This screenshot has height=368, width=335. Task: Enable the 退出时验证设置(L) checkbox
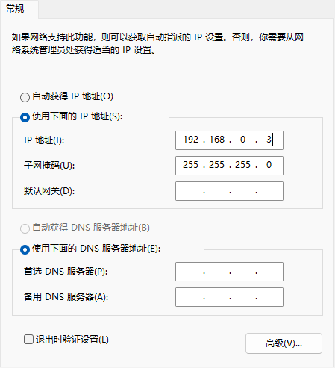[28, 340]
